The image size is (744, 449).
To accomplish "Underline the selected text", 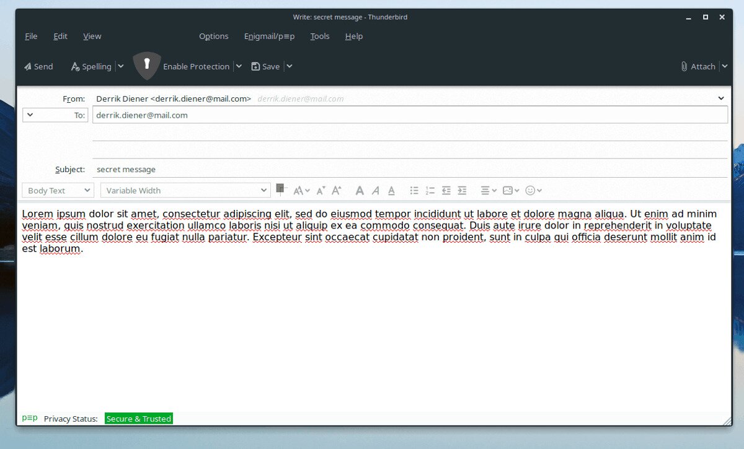I will [x=391, y=190].
